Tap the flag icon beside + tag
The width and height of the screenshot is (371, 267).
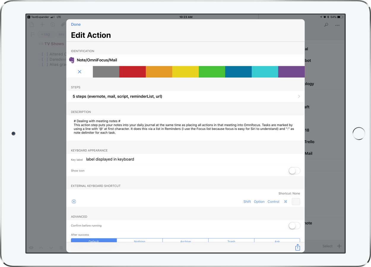[32, 34]
